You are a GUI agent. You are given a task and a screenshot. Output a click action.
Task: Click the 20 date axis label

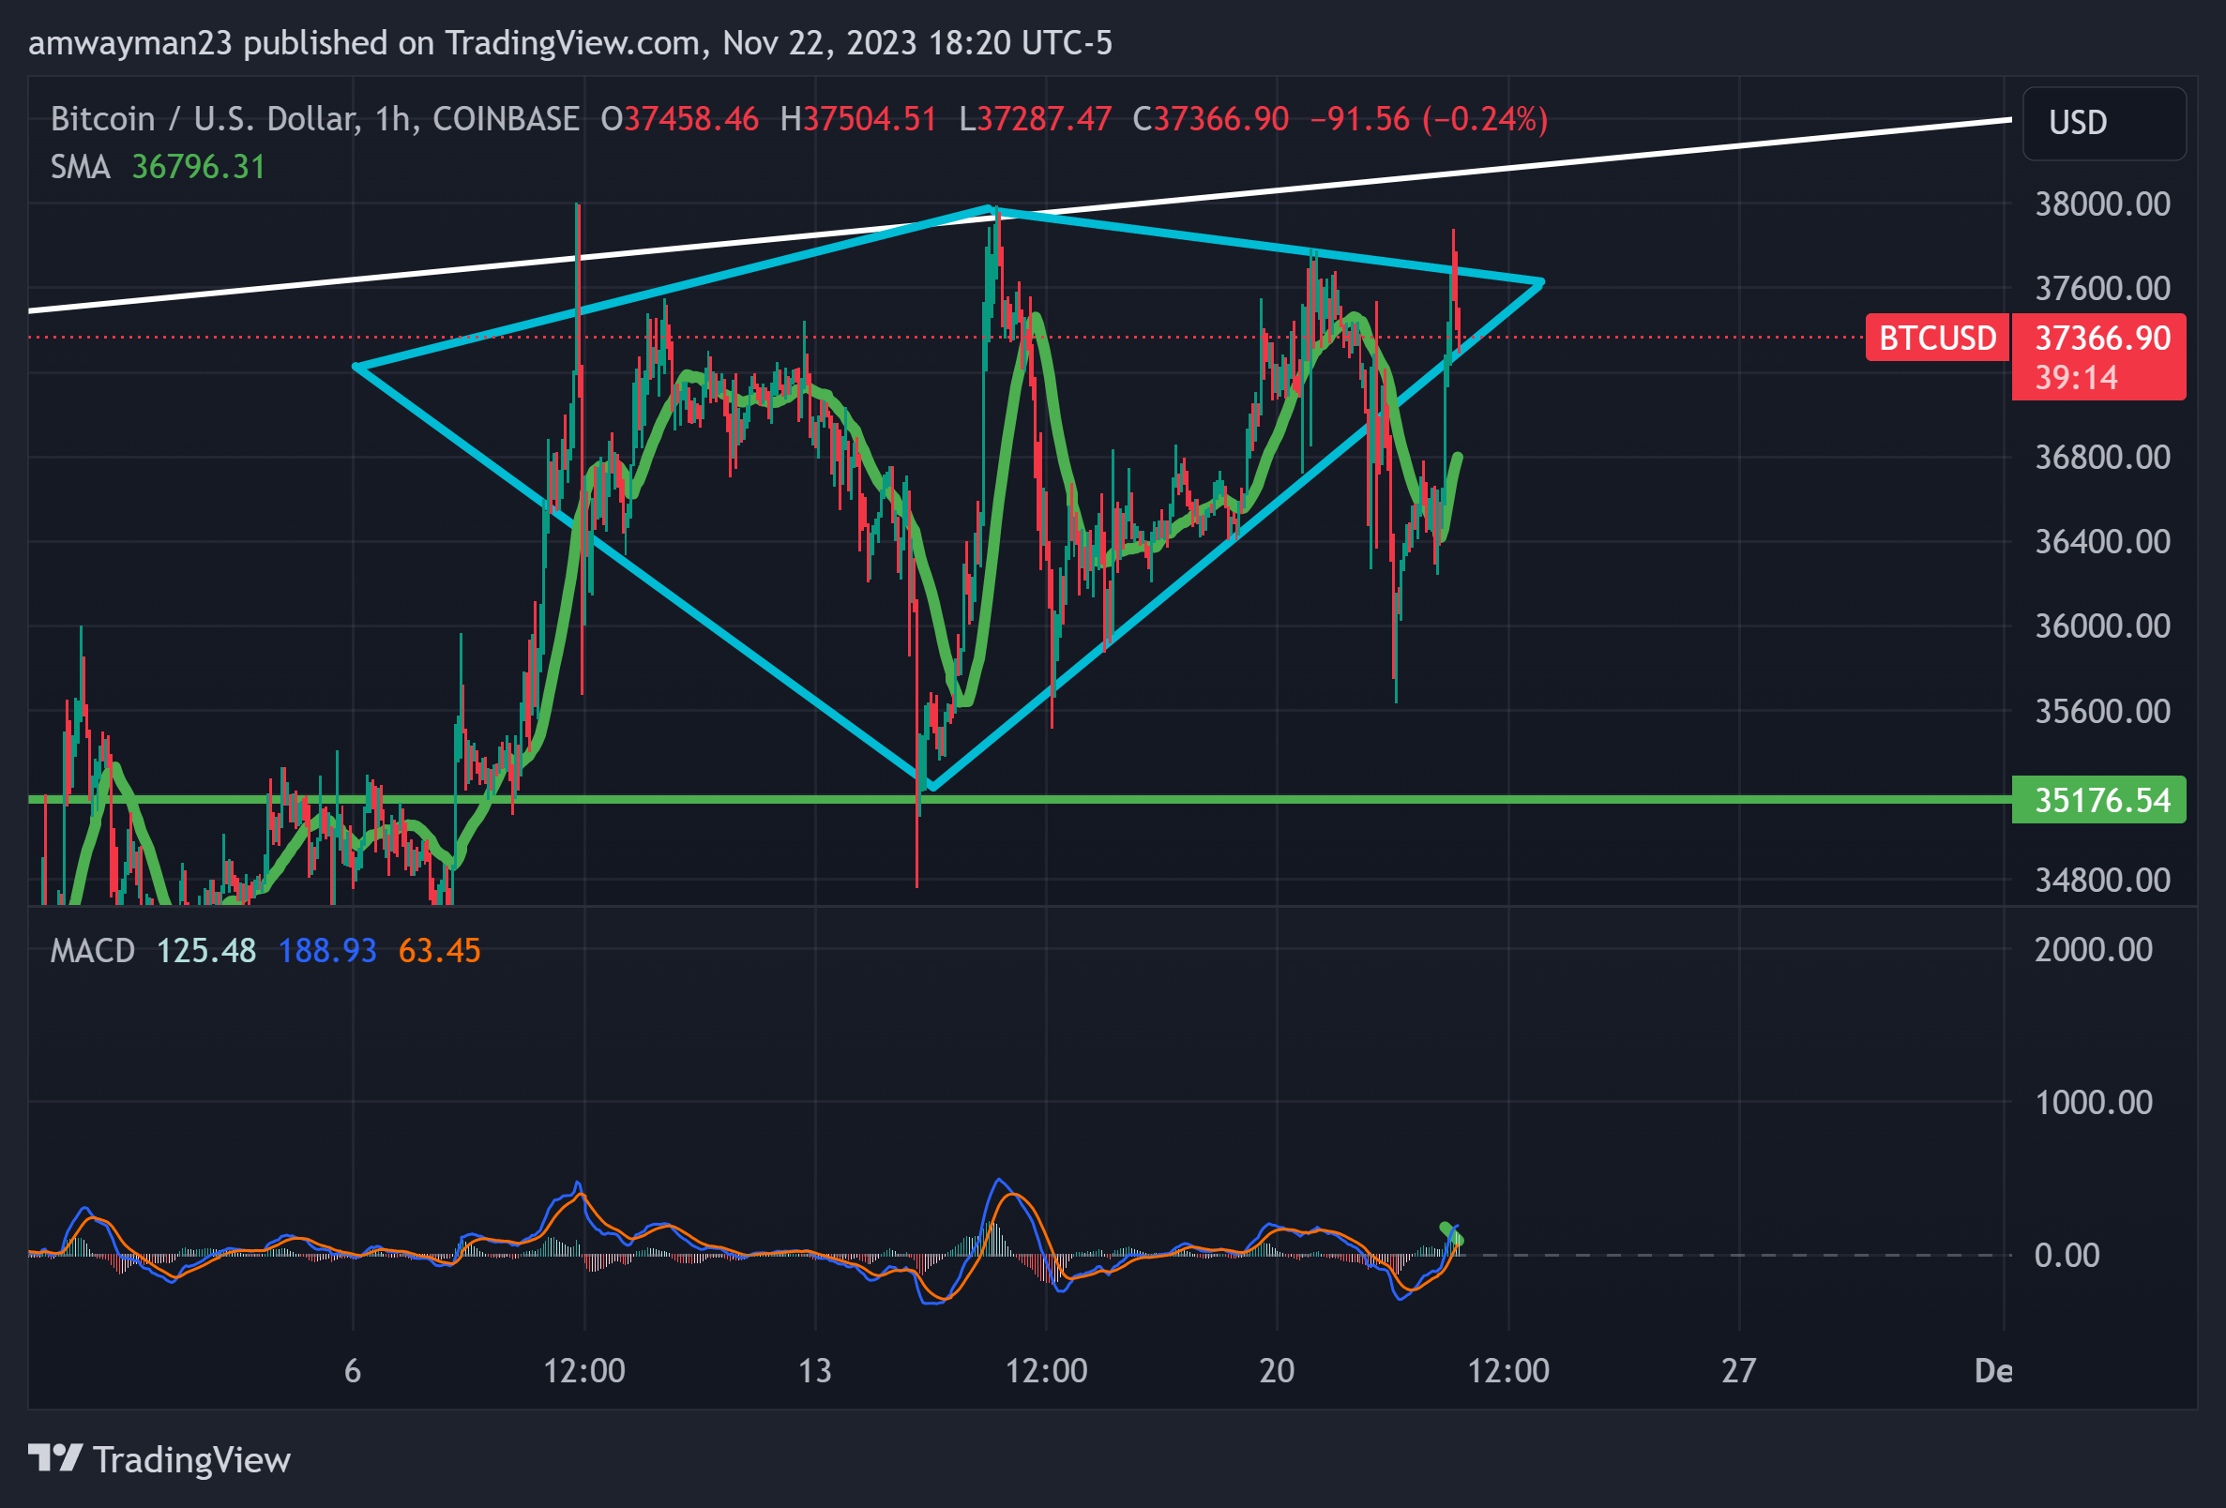click(1276, 1370)
